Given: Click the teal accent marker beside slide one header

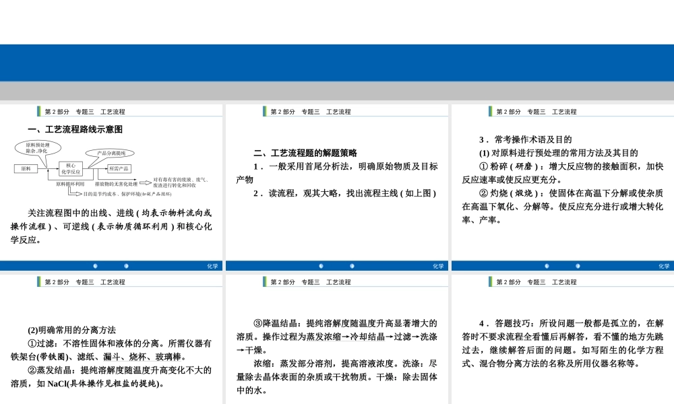Looking at the screenshot, I should [x=39, y=111].
